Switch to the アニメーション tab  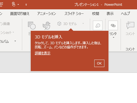coord(47,14)
